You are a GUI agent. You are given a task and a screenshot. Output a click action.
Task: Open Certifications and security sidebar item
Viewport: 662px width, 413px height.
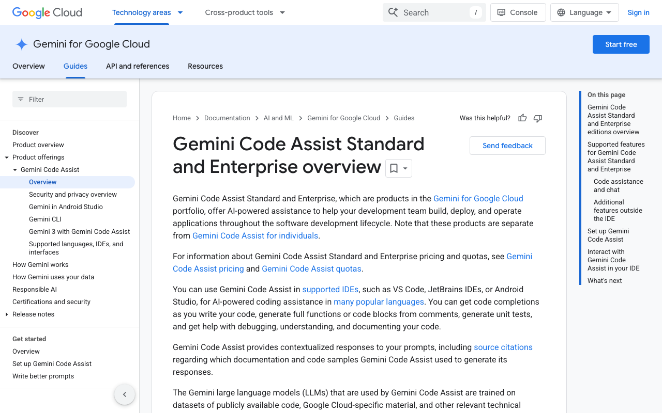(x=51, y=302)
